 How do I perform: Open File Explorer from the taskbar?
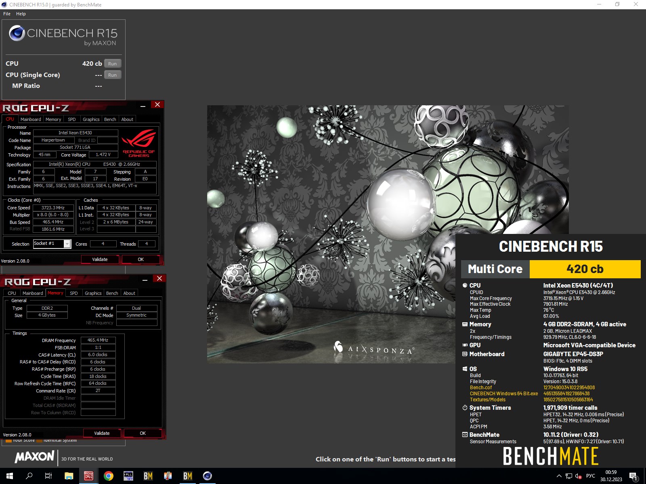(69, 476)
